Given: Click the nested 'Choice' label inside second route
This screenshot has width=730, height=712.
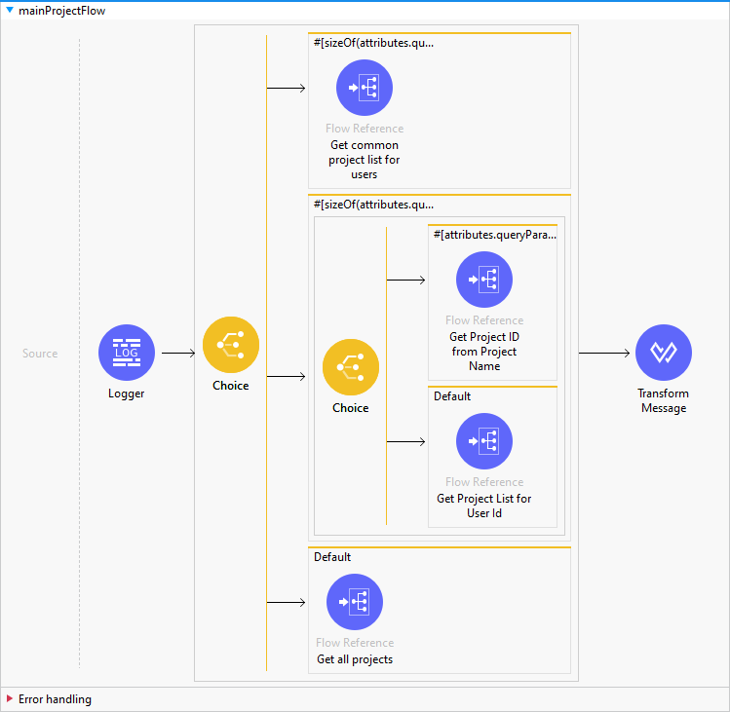Looking at the screenshot, I should click(x=351, y=408).
